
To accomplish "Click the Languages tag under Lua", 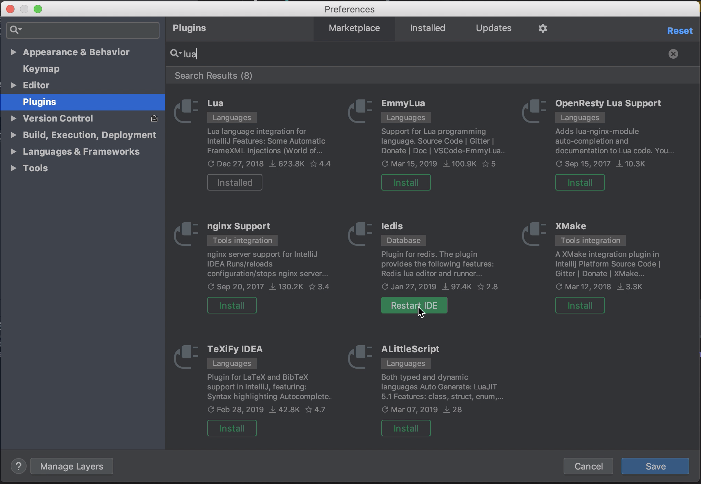I will coord(232,117).
